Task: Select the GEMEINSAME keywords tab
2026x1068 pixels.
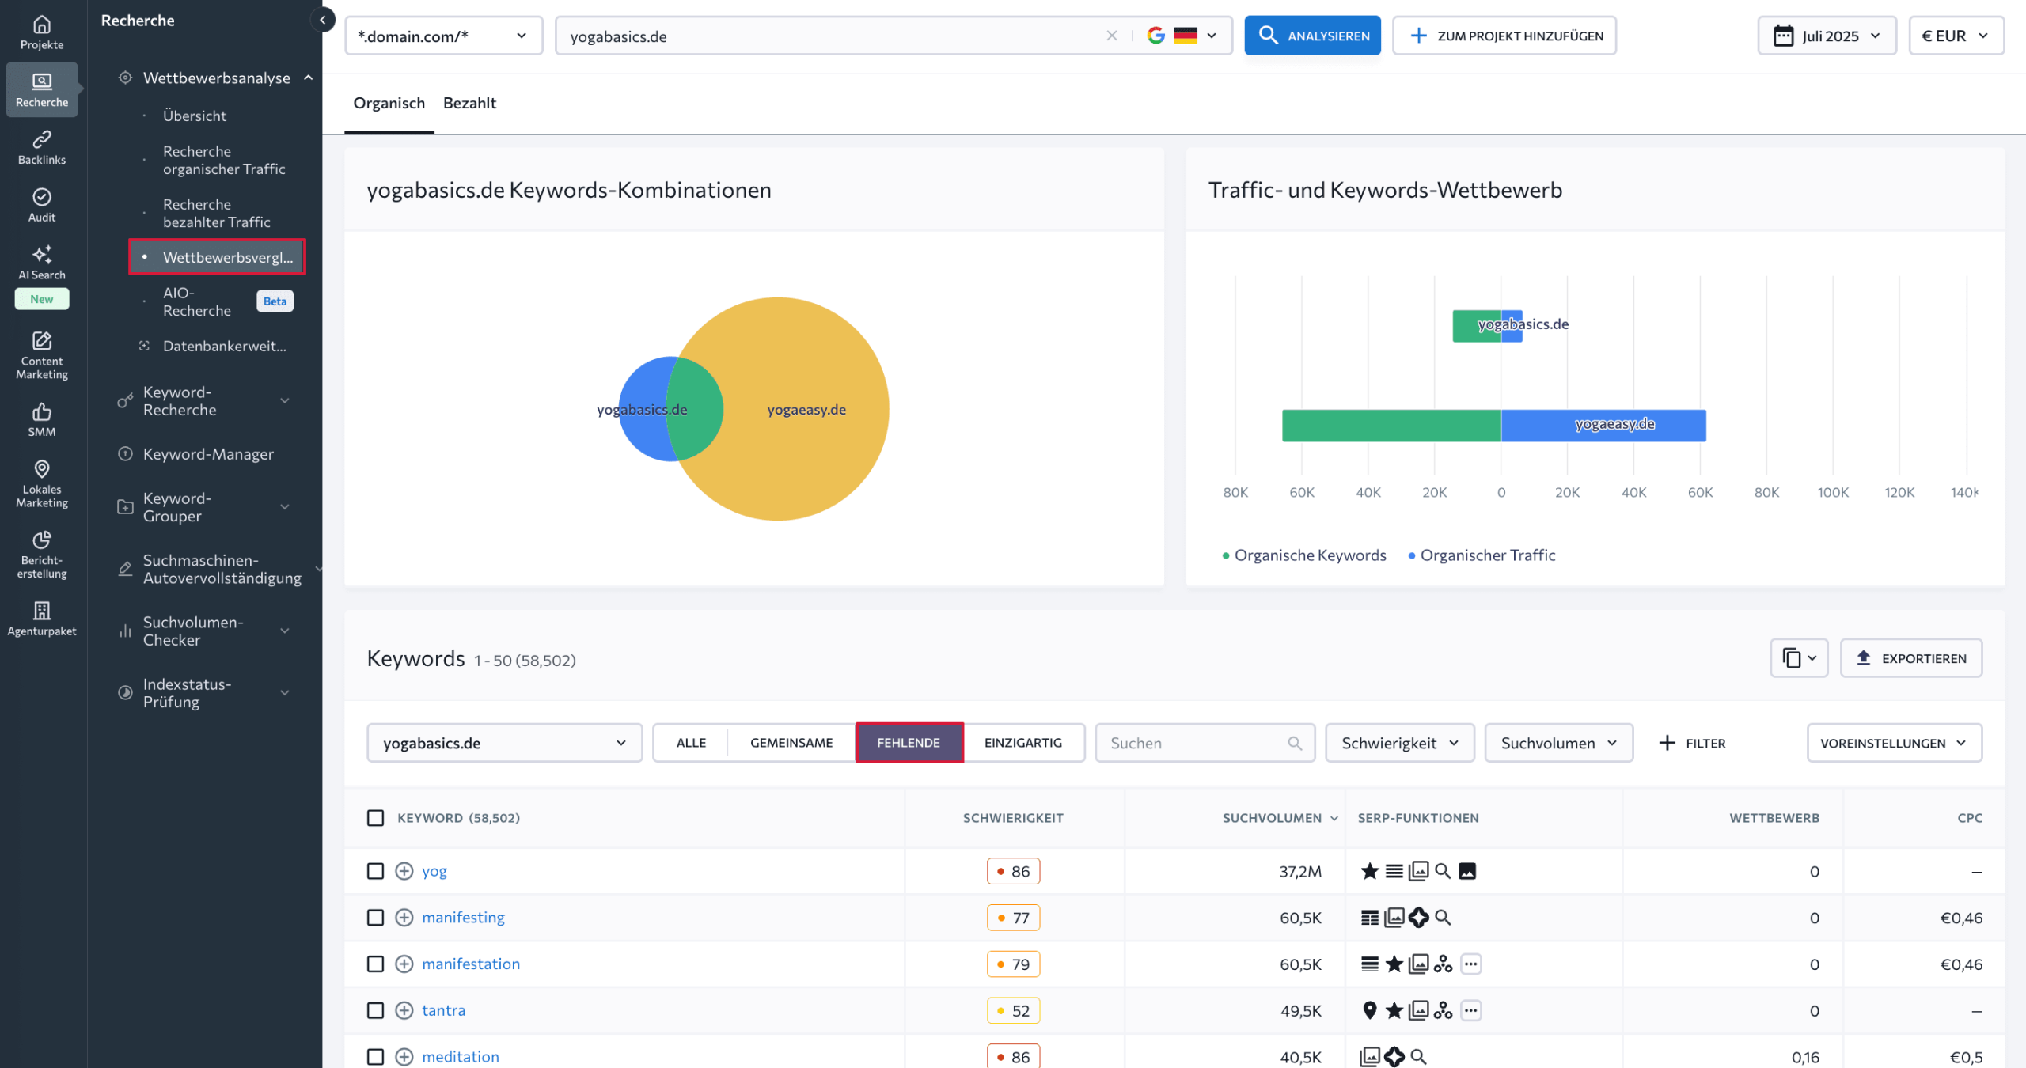Action: (791, 743)
